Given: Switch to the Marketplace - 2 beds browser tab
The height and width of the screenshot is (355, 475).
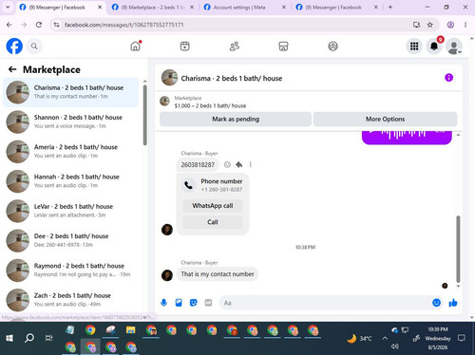Looking at the screenshot, I should 153,8.
